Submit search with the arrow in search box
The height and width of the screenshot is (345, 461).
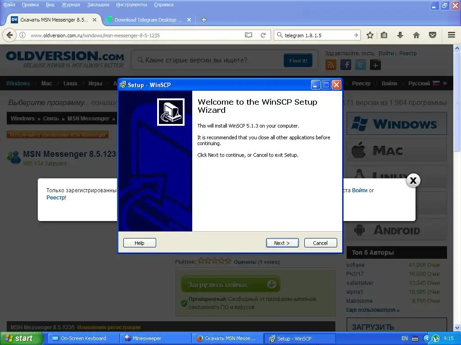coord(356,35)
